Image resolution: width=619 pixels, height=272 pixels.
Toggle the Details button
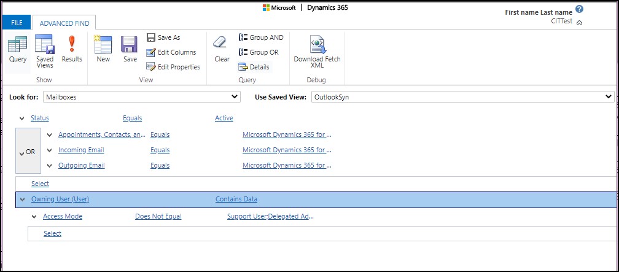254,67
